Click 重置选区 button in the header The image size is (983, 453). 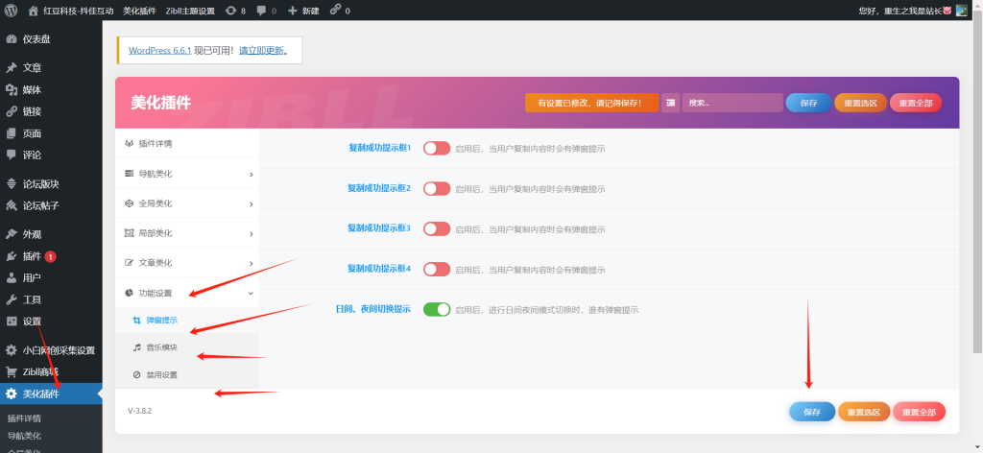(861, 103)
